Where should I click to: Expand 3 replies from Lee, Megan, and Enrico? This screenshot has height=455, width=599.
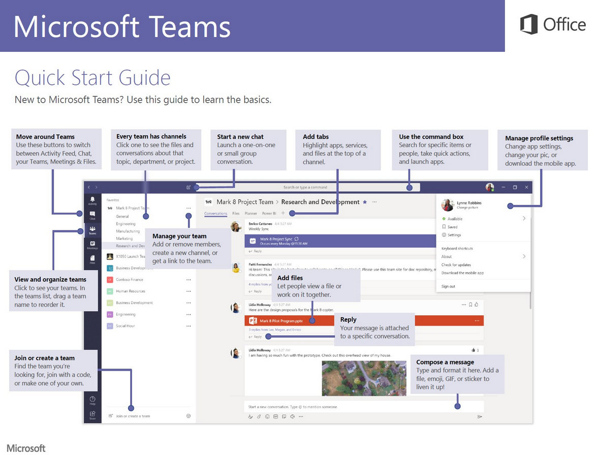point(275,329)
